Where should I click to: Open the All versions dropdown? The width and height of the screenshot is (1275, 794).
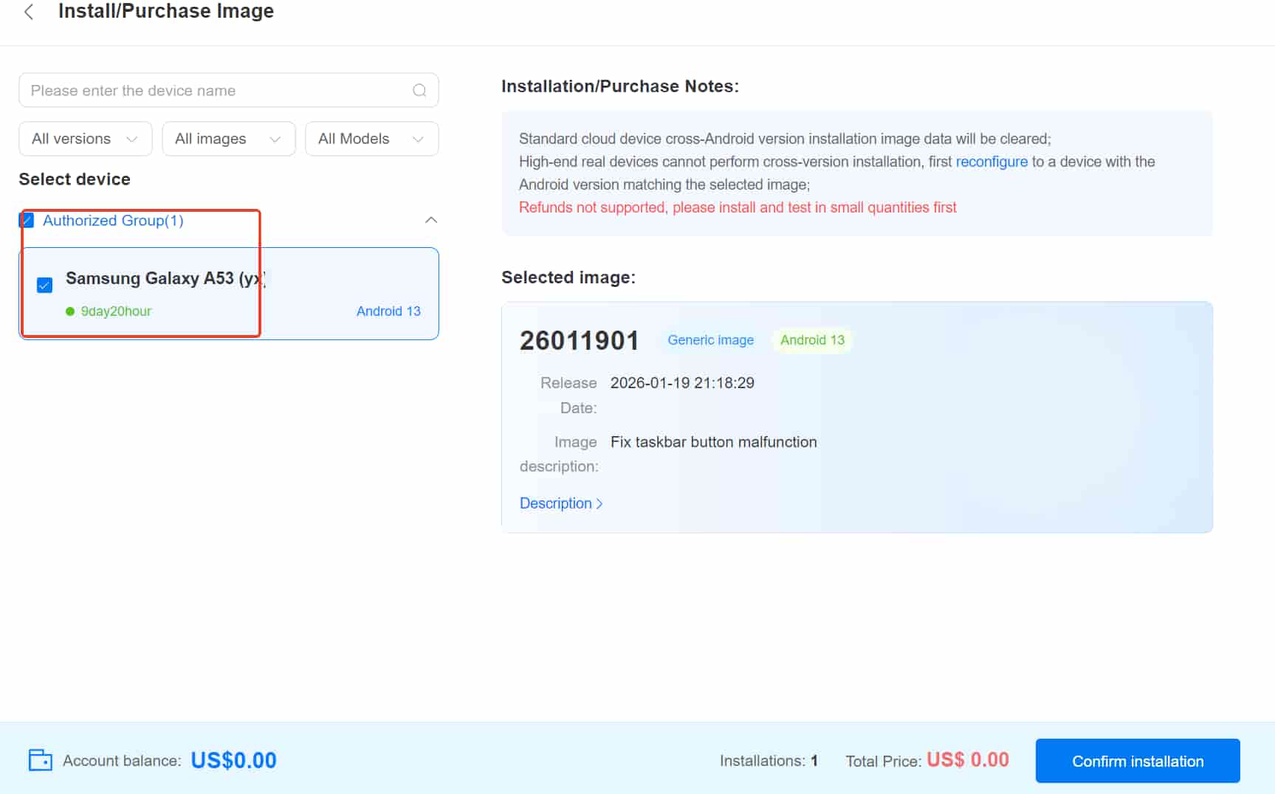click(x=85, y=139)
